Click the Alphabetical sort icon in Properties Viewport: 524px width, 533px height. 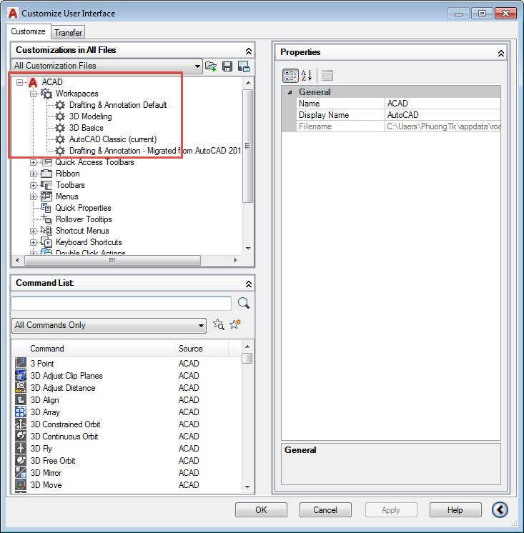click(306, 76)
